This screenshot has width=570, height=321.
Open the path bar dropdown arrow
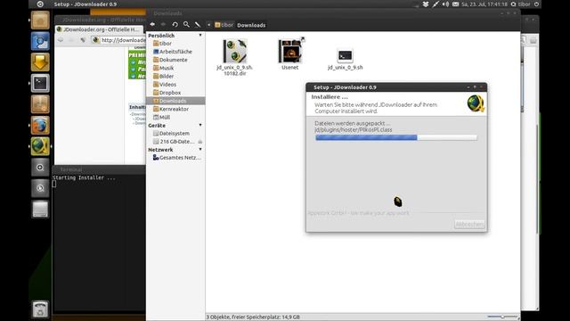(x=209, y=25)
